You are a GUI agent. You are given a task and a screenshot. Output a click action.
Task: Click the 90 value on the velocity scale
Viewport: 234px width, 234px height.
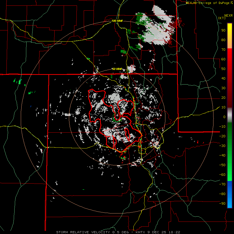[x=223, y=30]
